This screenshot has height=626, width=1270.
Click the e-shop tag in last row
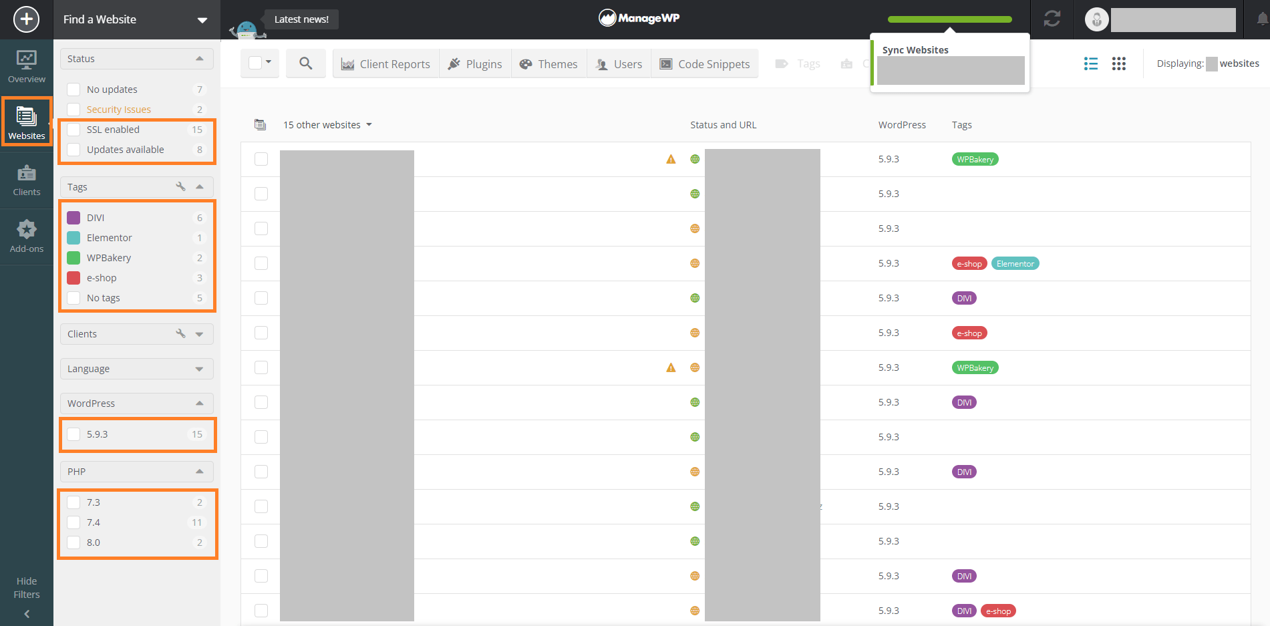[998, 611]
